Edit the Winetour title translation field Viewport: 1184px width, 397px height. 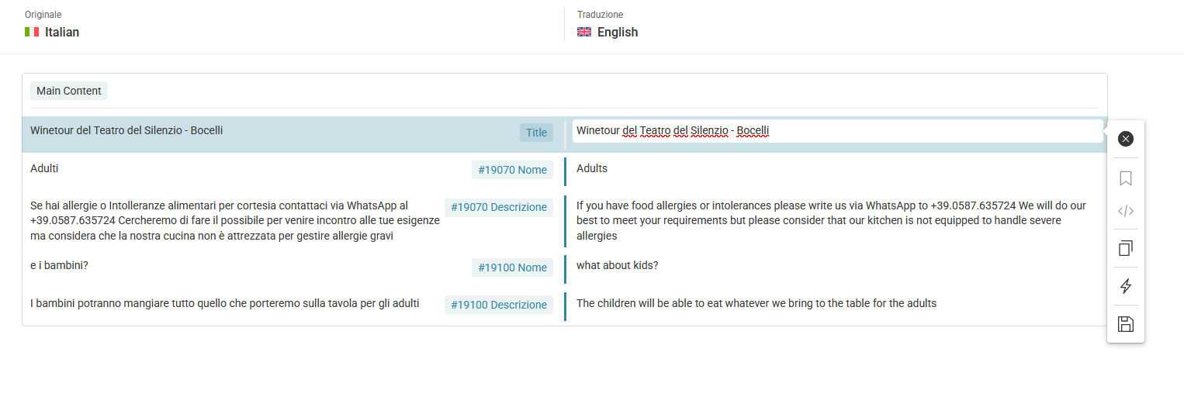point(837,131)
